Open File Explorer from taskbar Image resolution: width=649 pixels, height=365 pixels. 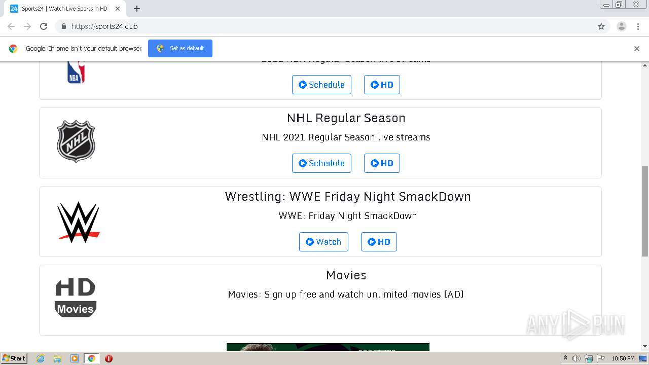[x=57, y=358]
